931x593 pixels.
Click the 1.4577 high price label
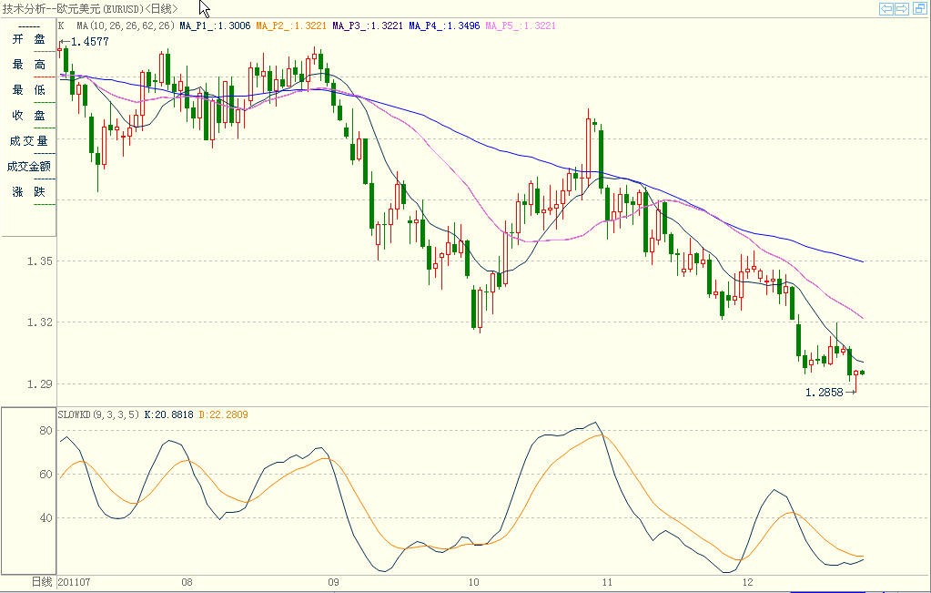click(x=90, y=42)
